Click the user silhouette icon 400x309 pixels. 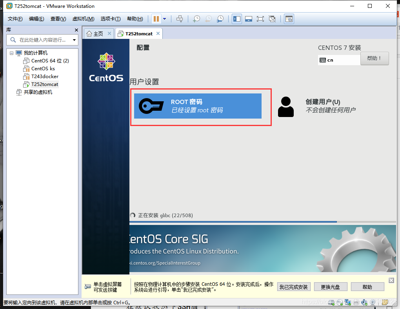click(286, 107)
